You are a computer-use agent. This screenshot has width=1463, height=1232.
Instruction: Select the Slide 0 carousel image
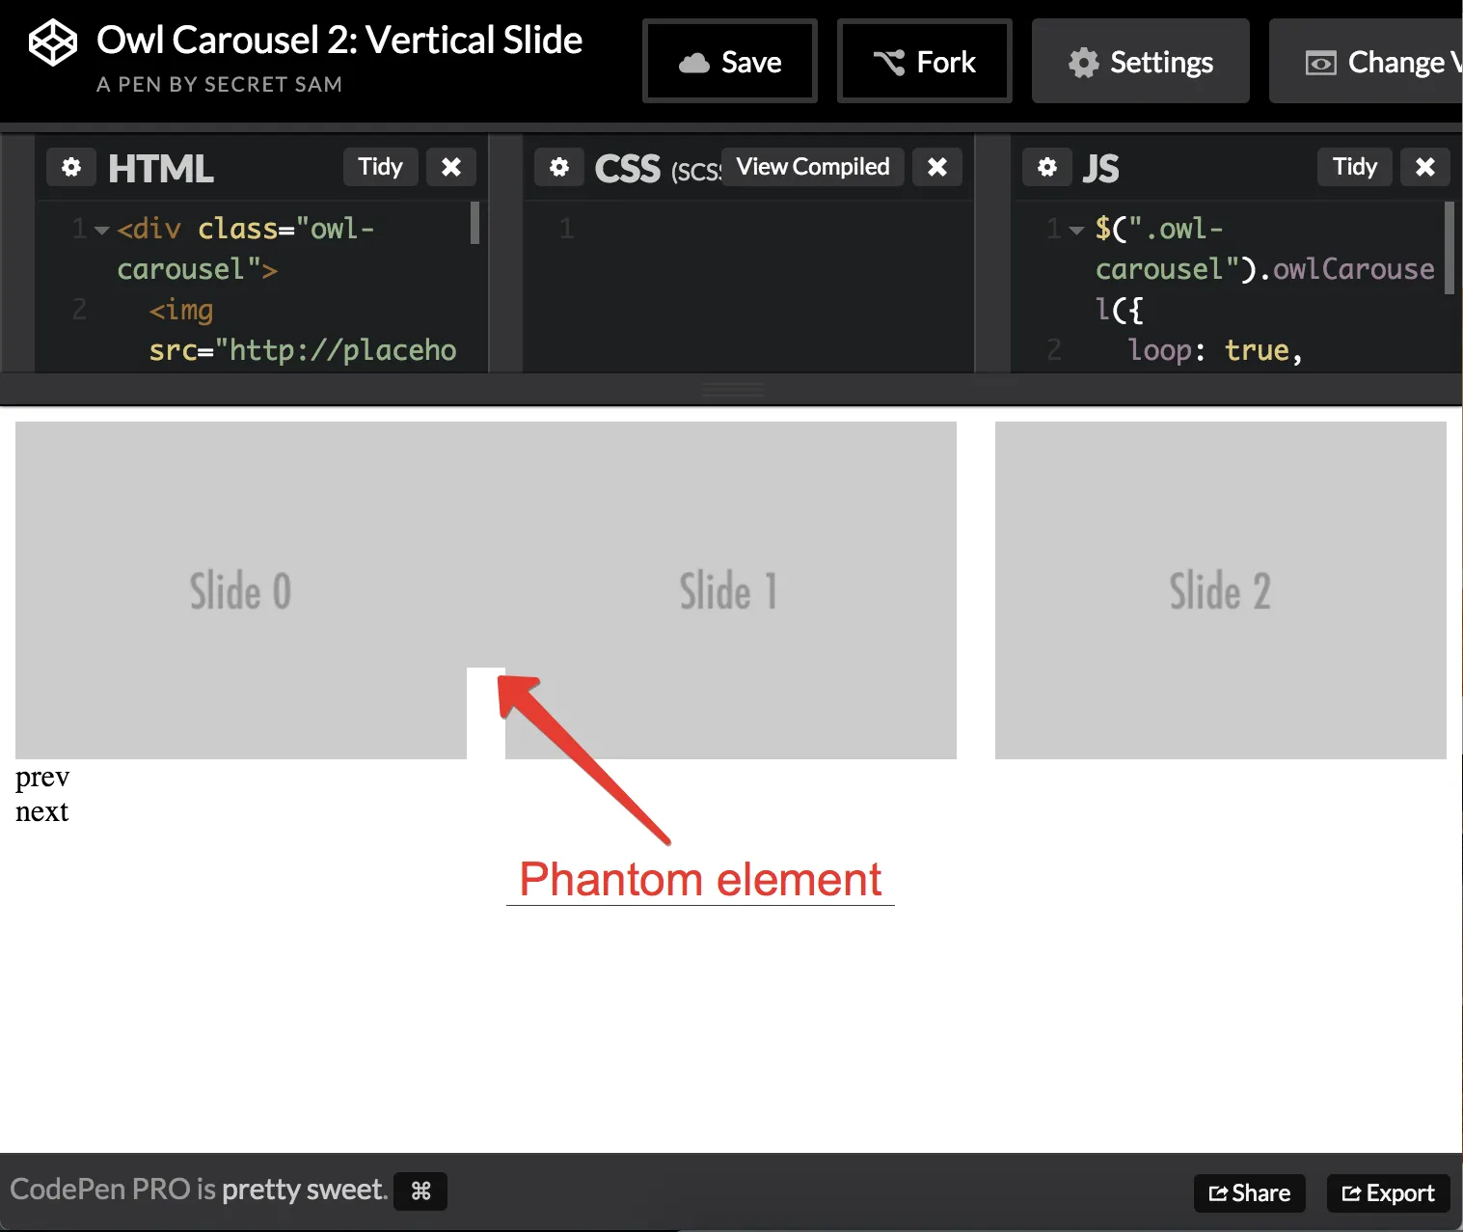[x=241, y=590]
